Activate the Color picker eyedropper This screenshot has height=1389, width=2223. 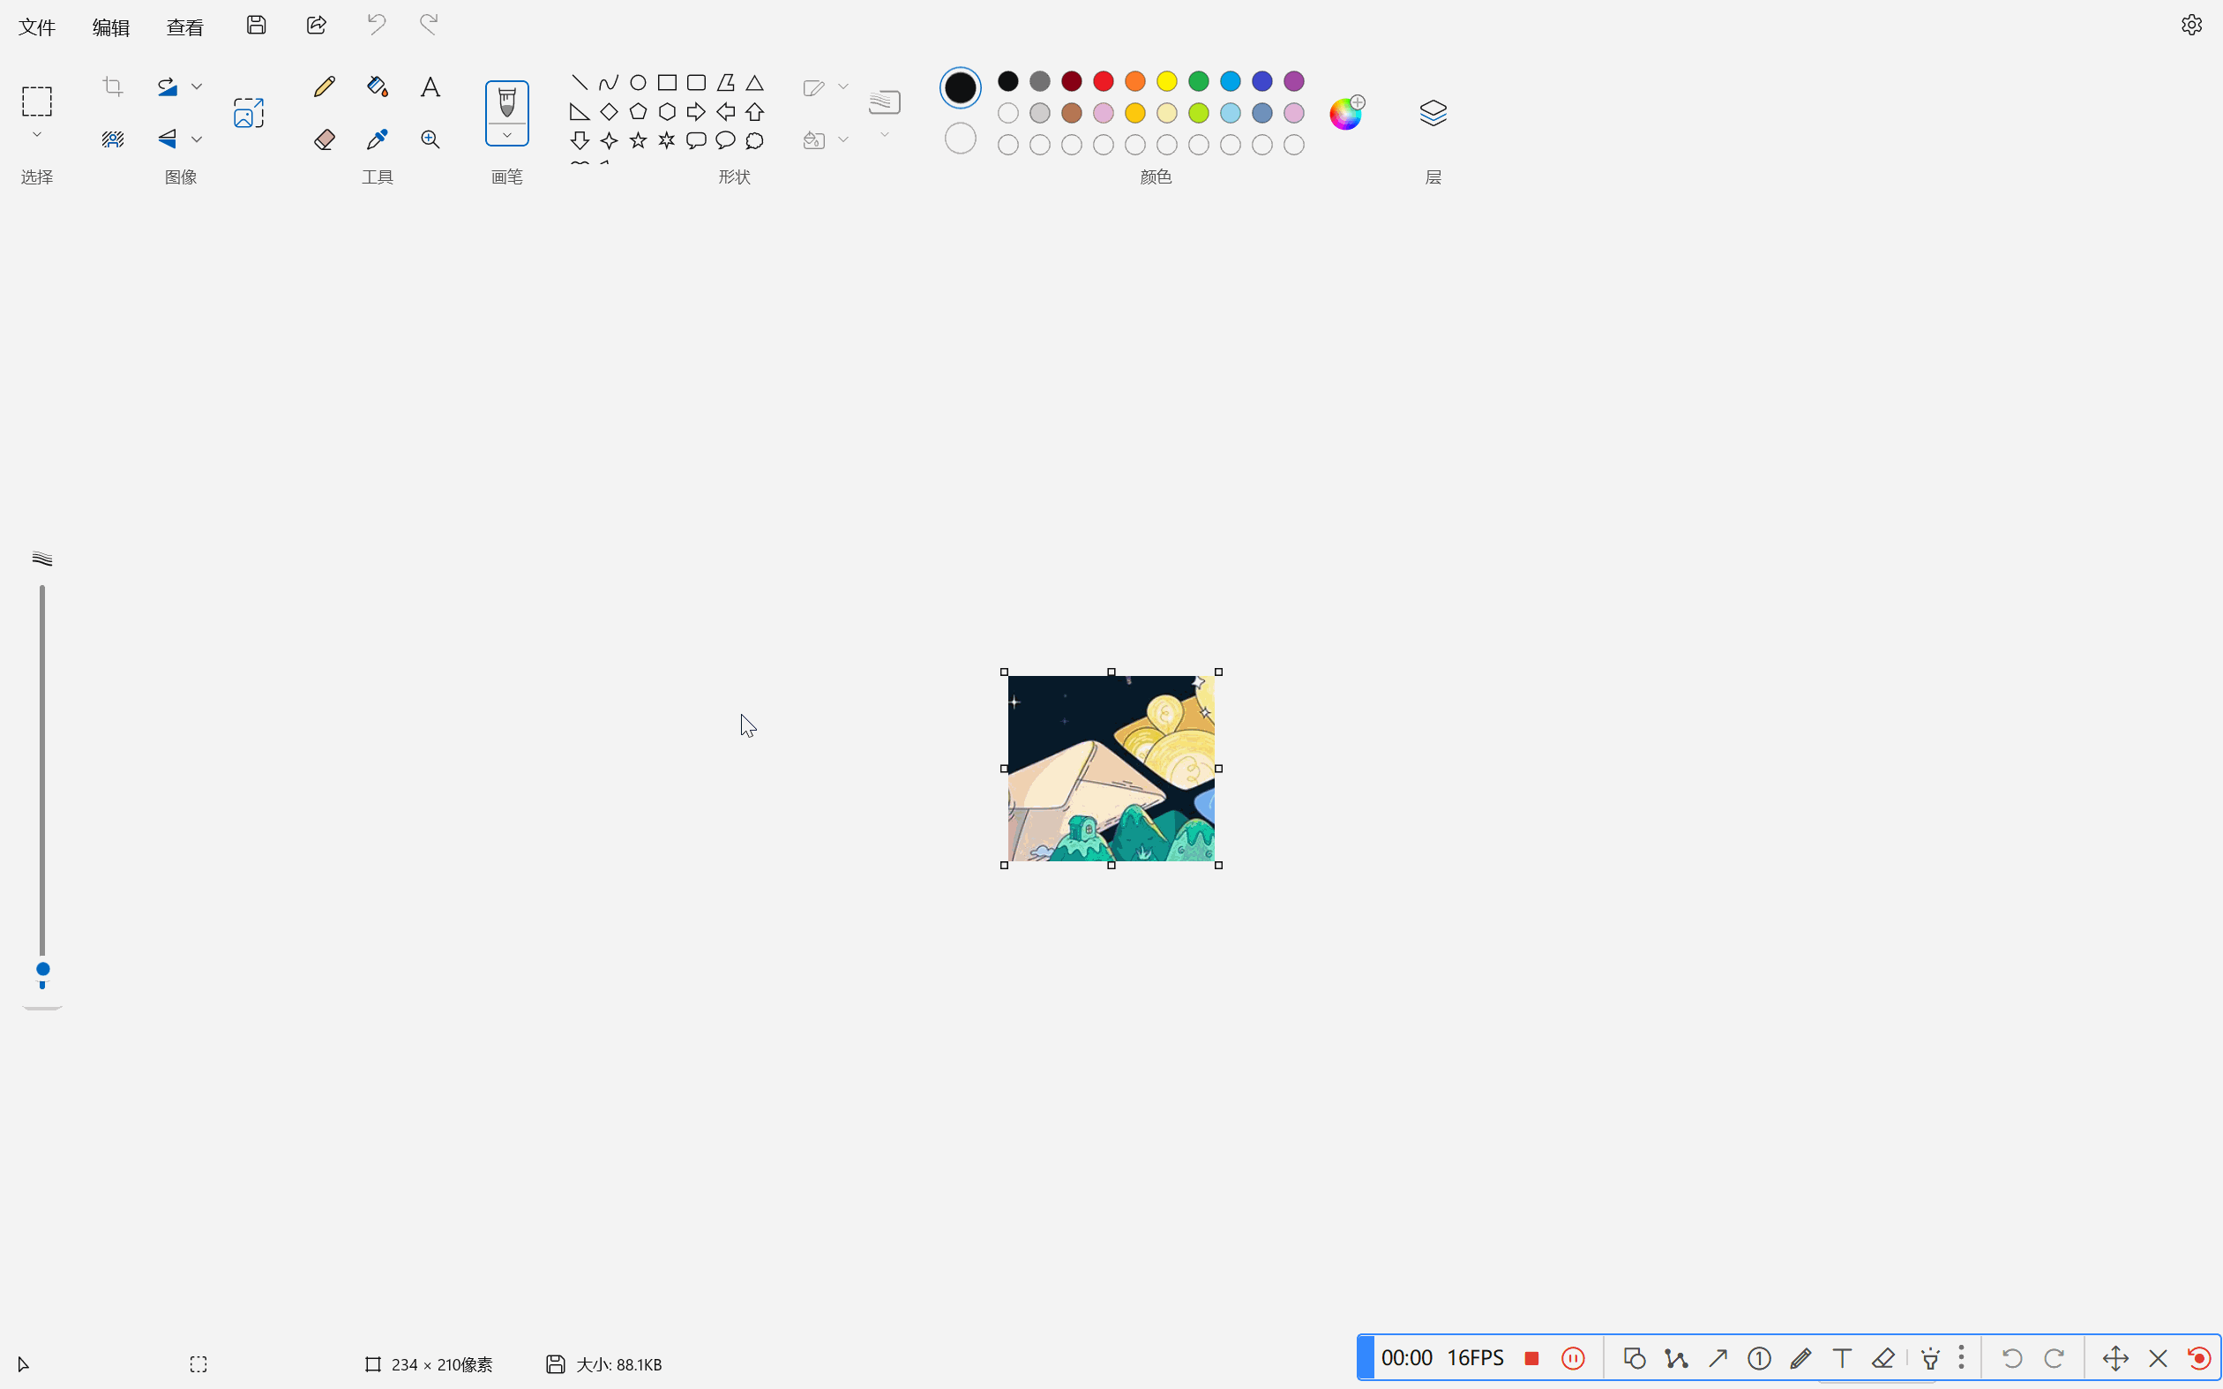pyautogui.click(x=378, y=139)
